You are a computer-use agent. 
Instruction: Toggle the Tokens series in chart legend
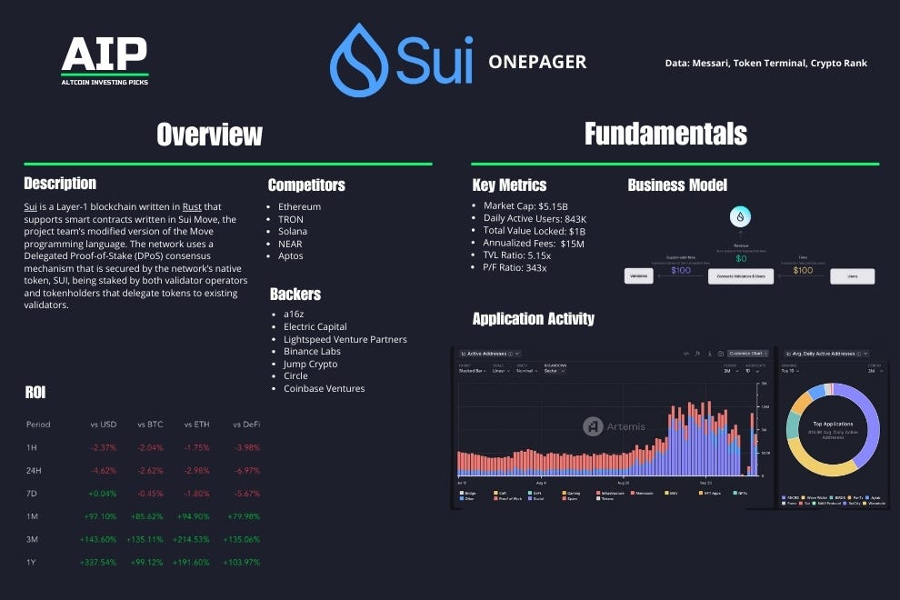pos(605,498)
